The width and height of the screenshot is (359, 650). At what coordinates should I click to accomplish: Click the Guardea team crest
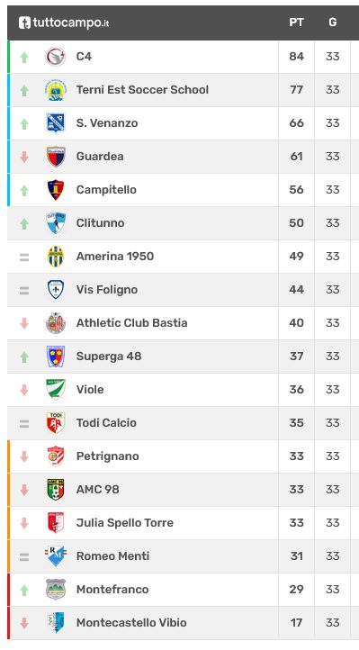(x=56, y=157)
